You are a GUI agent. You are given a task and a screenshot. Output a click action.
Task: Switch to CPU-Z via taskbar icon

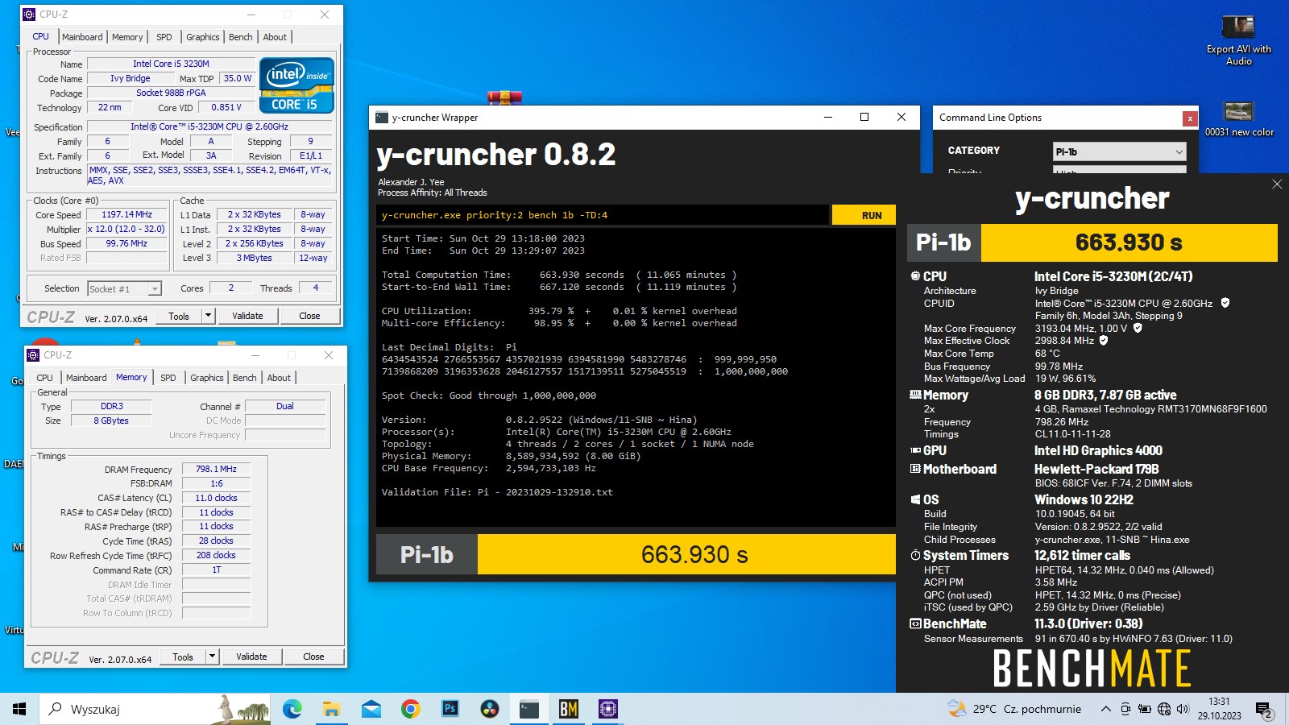pyautogui.click(x=607, y=709)
